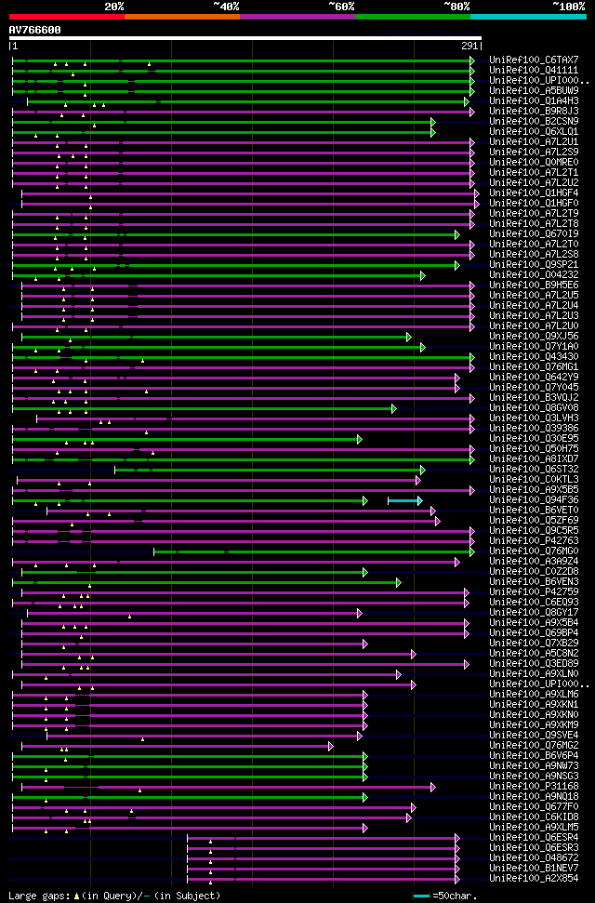
Task: Click the cyan second segment of Q94F36 alignment
Action: (x=404, y=500)
